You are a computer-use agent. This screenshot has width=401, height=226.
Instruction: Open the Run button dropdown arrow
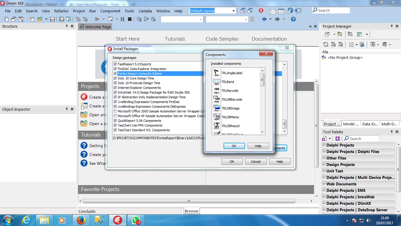(x=103, y=19)
